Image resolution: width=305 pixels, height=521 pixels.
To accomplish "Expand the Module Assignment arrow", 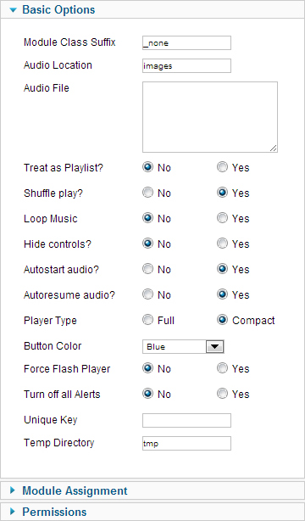I will click(x=13, y=490).
